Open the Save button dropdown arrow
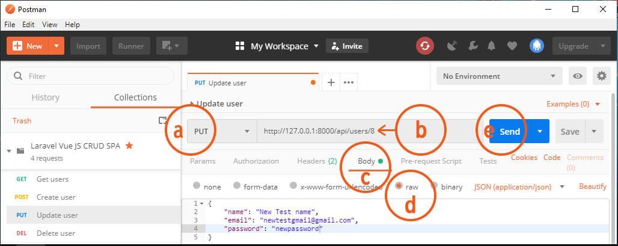618x246 pixels. 595,131
